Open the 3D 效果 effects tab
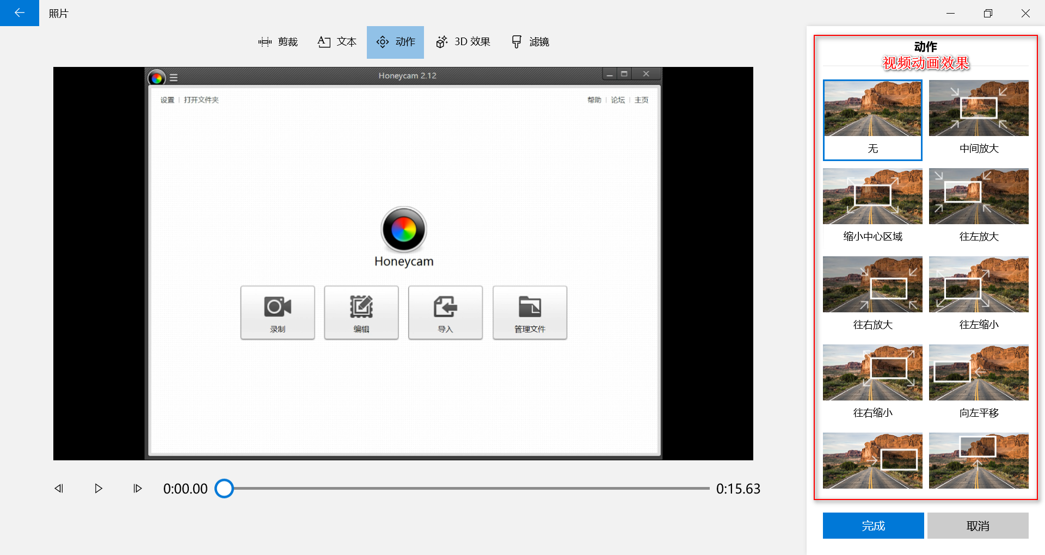 [x=463, y=42]
